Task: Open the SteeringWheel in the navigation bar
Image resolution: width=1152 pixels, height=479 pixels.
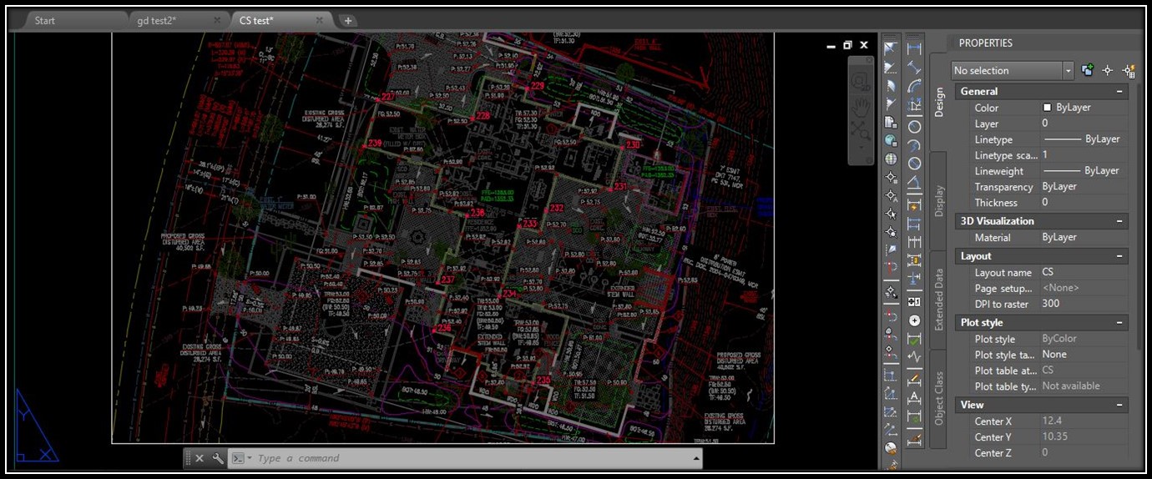Action: (x=861, y=82)
